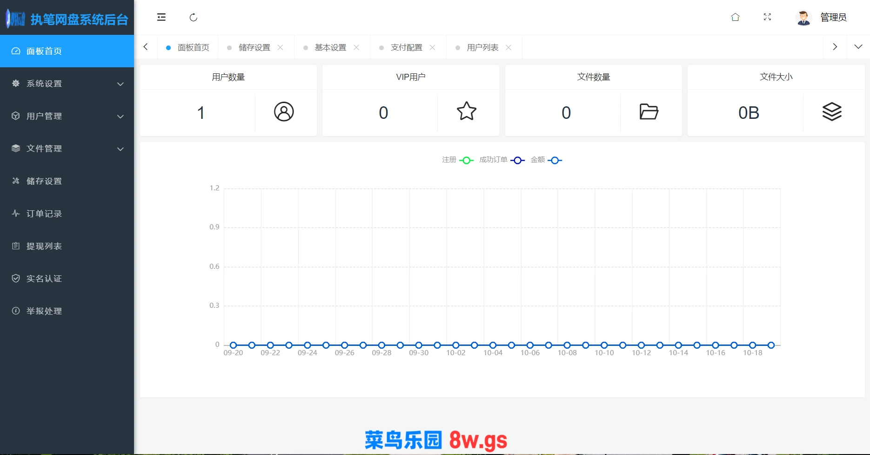
Task: Toggle the 注册 series in chart legend
Action: coord(458,160)
